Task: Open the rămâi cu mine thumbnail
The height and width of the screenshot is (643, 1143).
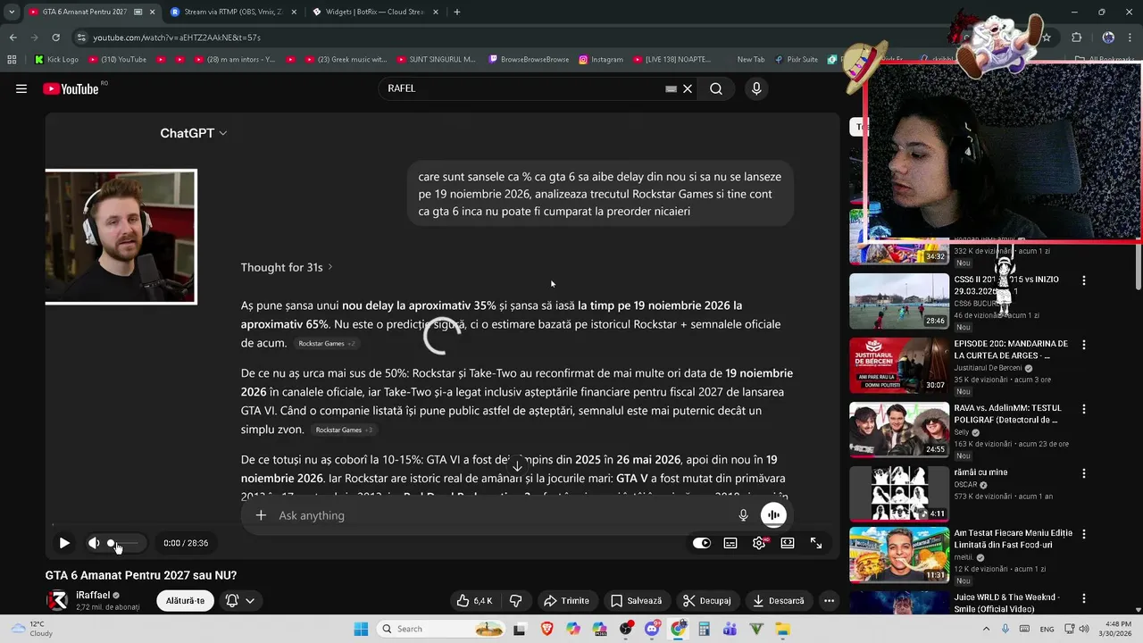Action: (x=898, y=493)
